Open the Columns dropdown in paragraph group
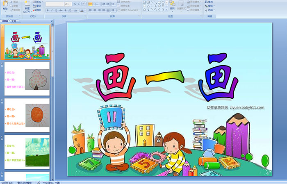 [113, 10]
